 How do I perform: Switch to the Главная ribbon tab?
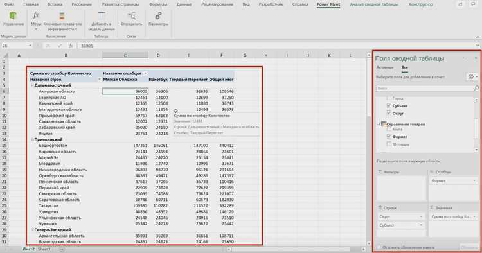pos(31,4)
